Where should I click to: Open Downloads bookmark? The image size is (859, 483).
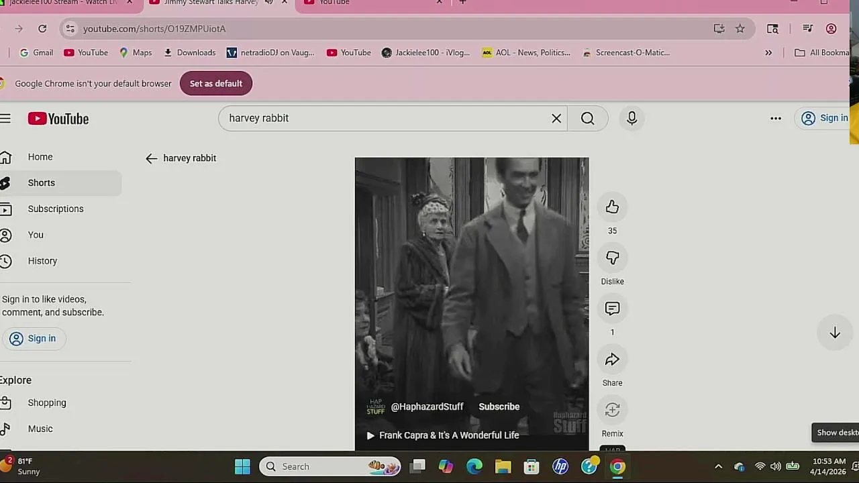[x=189, y=52]
